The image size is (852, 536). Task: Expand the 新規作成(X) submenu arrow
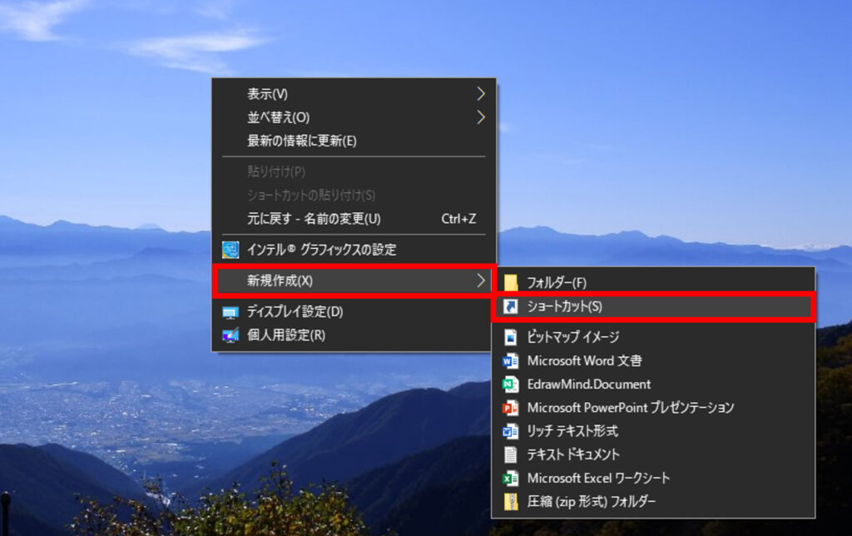[480, 280]
